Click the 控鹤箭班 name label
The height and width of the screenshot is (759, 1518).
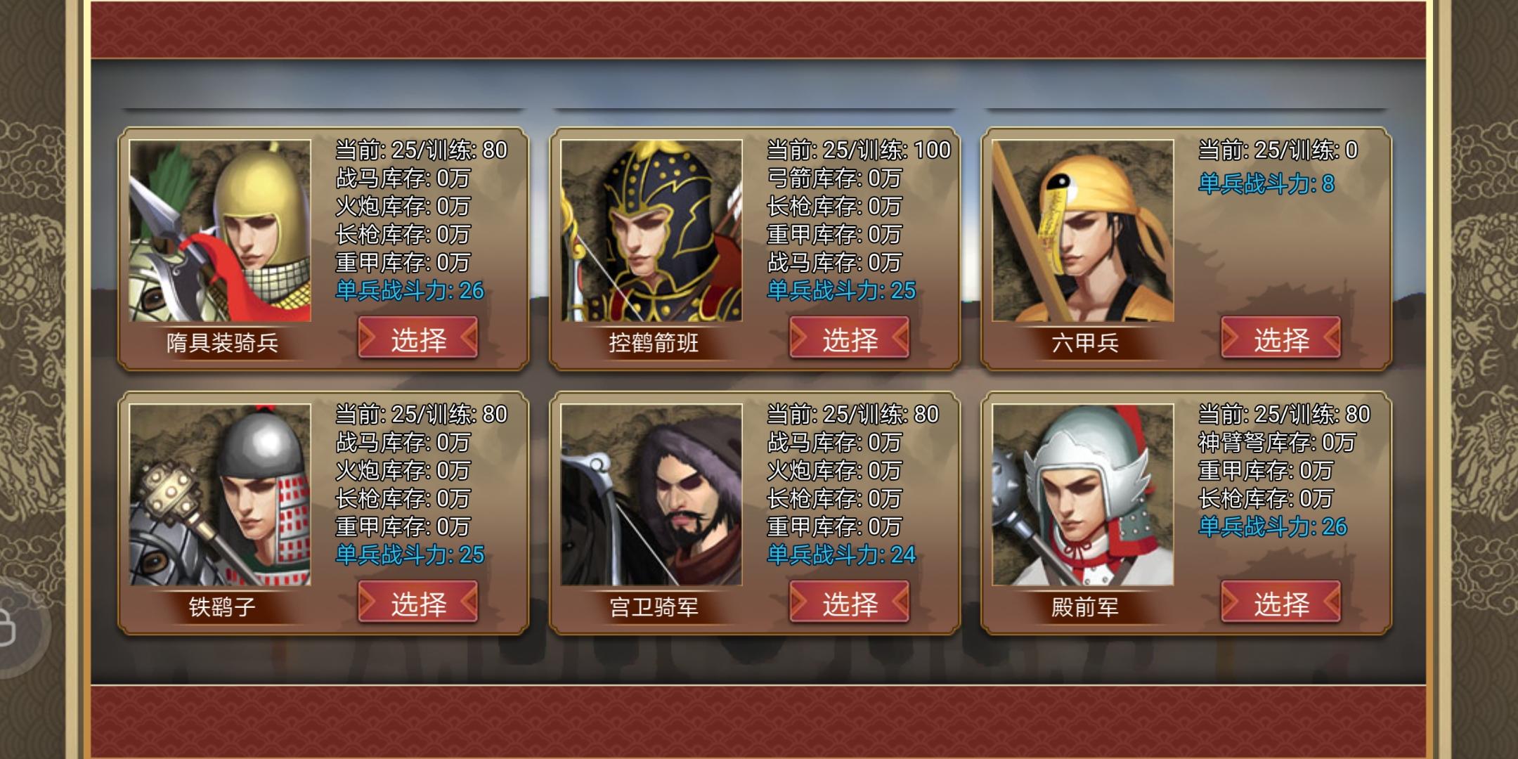[x=654, y=343]
